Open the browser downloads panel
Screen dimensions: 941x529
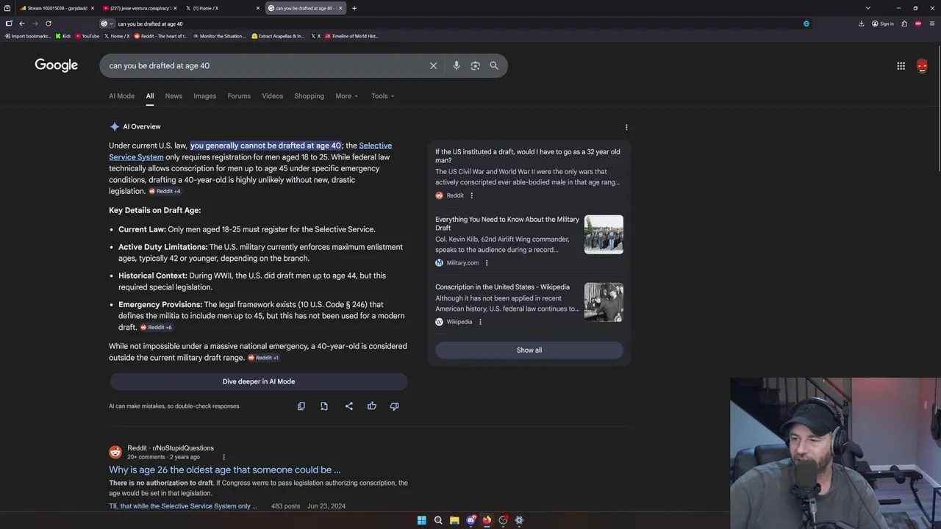tap(861, 24)
